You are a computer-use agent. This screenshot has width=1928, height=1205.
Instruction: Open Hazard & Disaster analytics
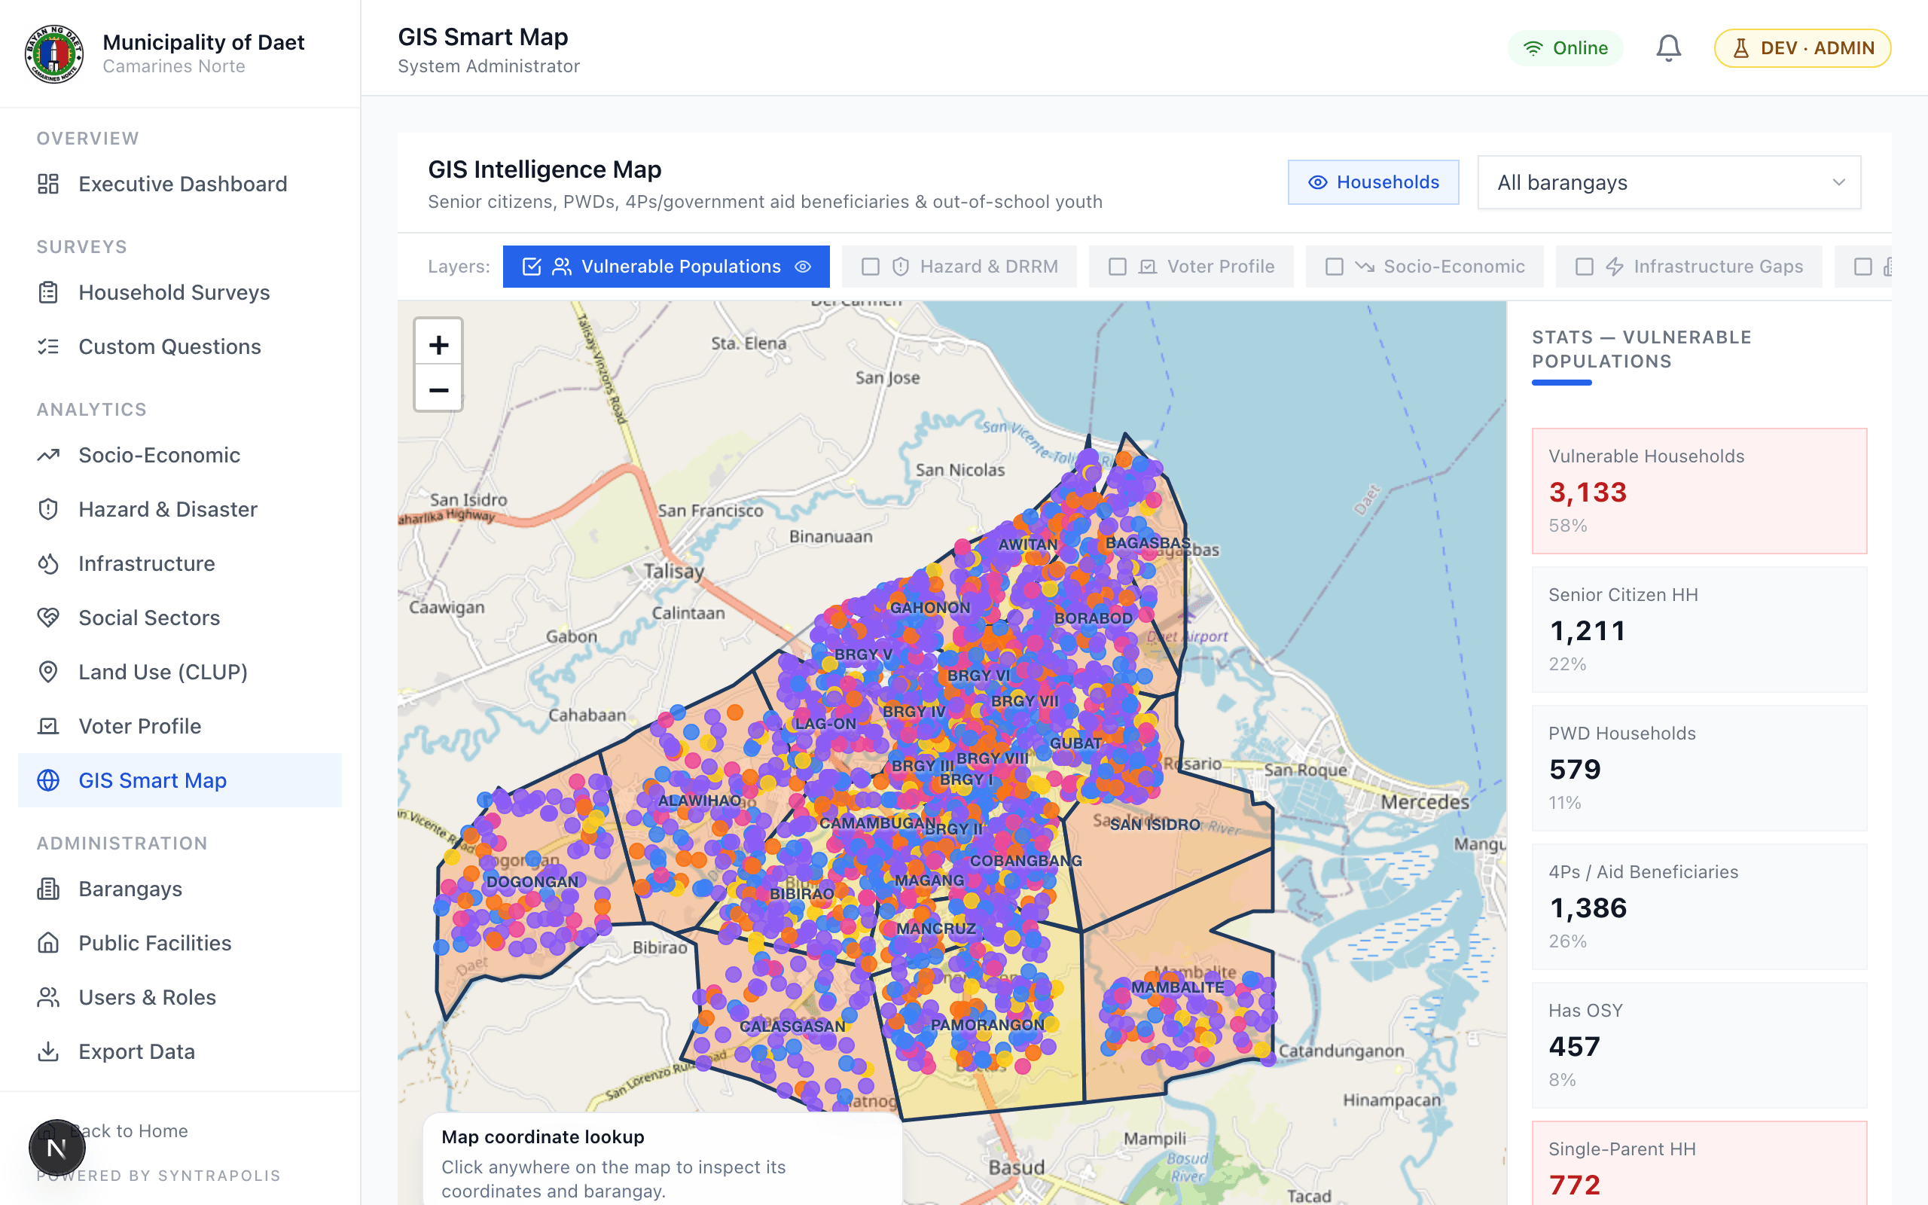167,508
